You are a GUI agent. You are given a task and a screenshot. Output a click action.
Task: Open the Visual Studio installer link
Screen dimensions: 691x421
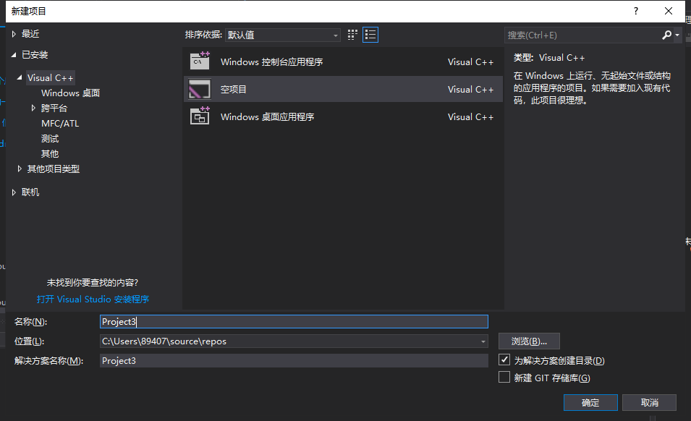(x=93, y=299)
